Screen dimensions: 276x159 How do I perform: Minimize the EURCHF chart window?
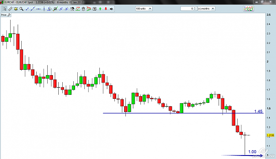coord(257,2)
